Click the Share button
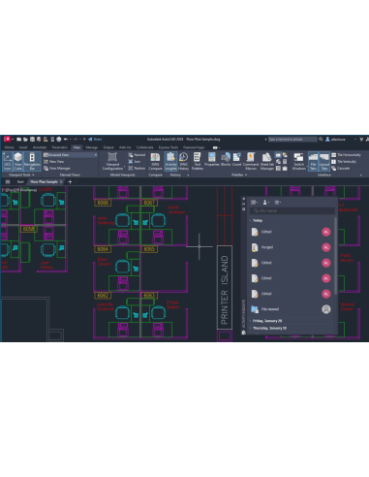 click(x=95, y=140)
